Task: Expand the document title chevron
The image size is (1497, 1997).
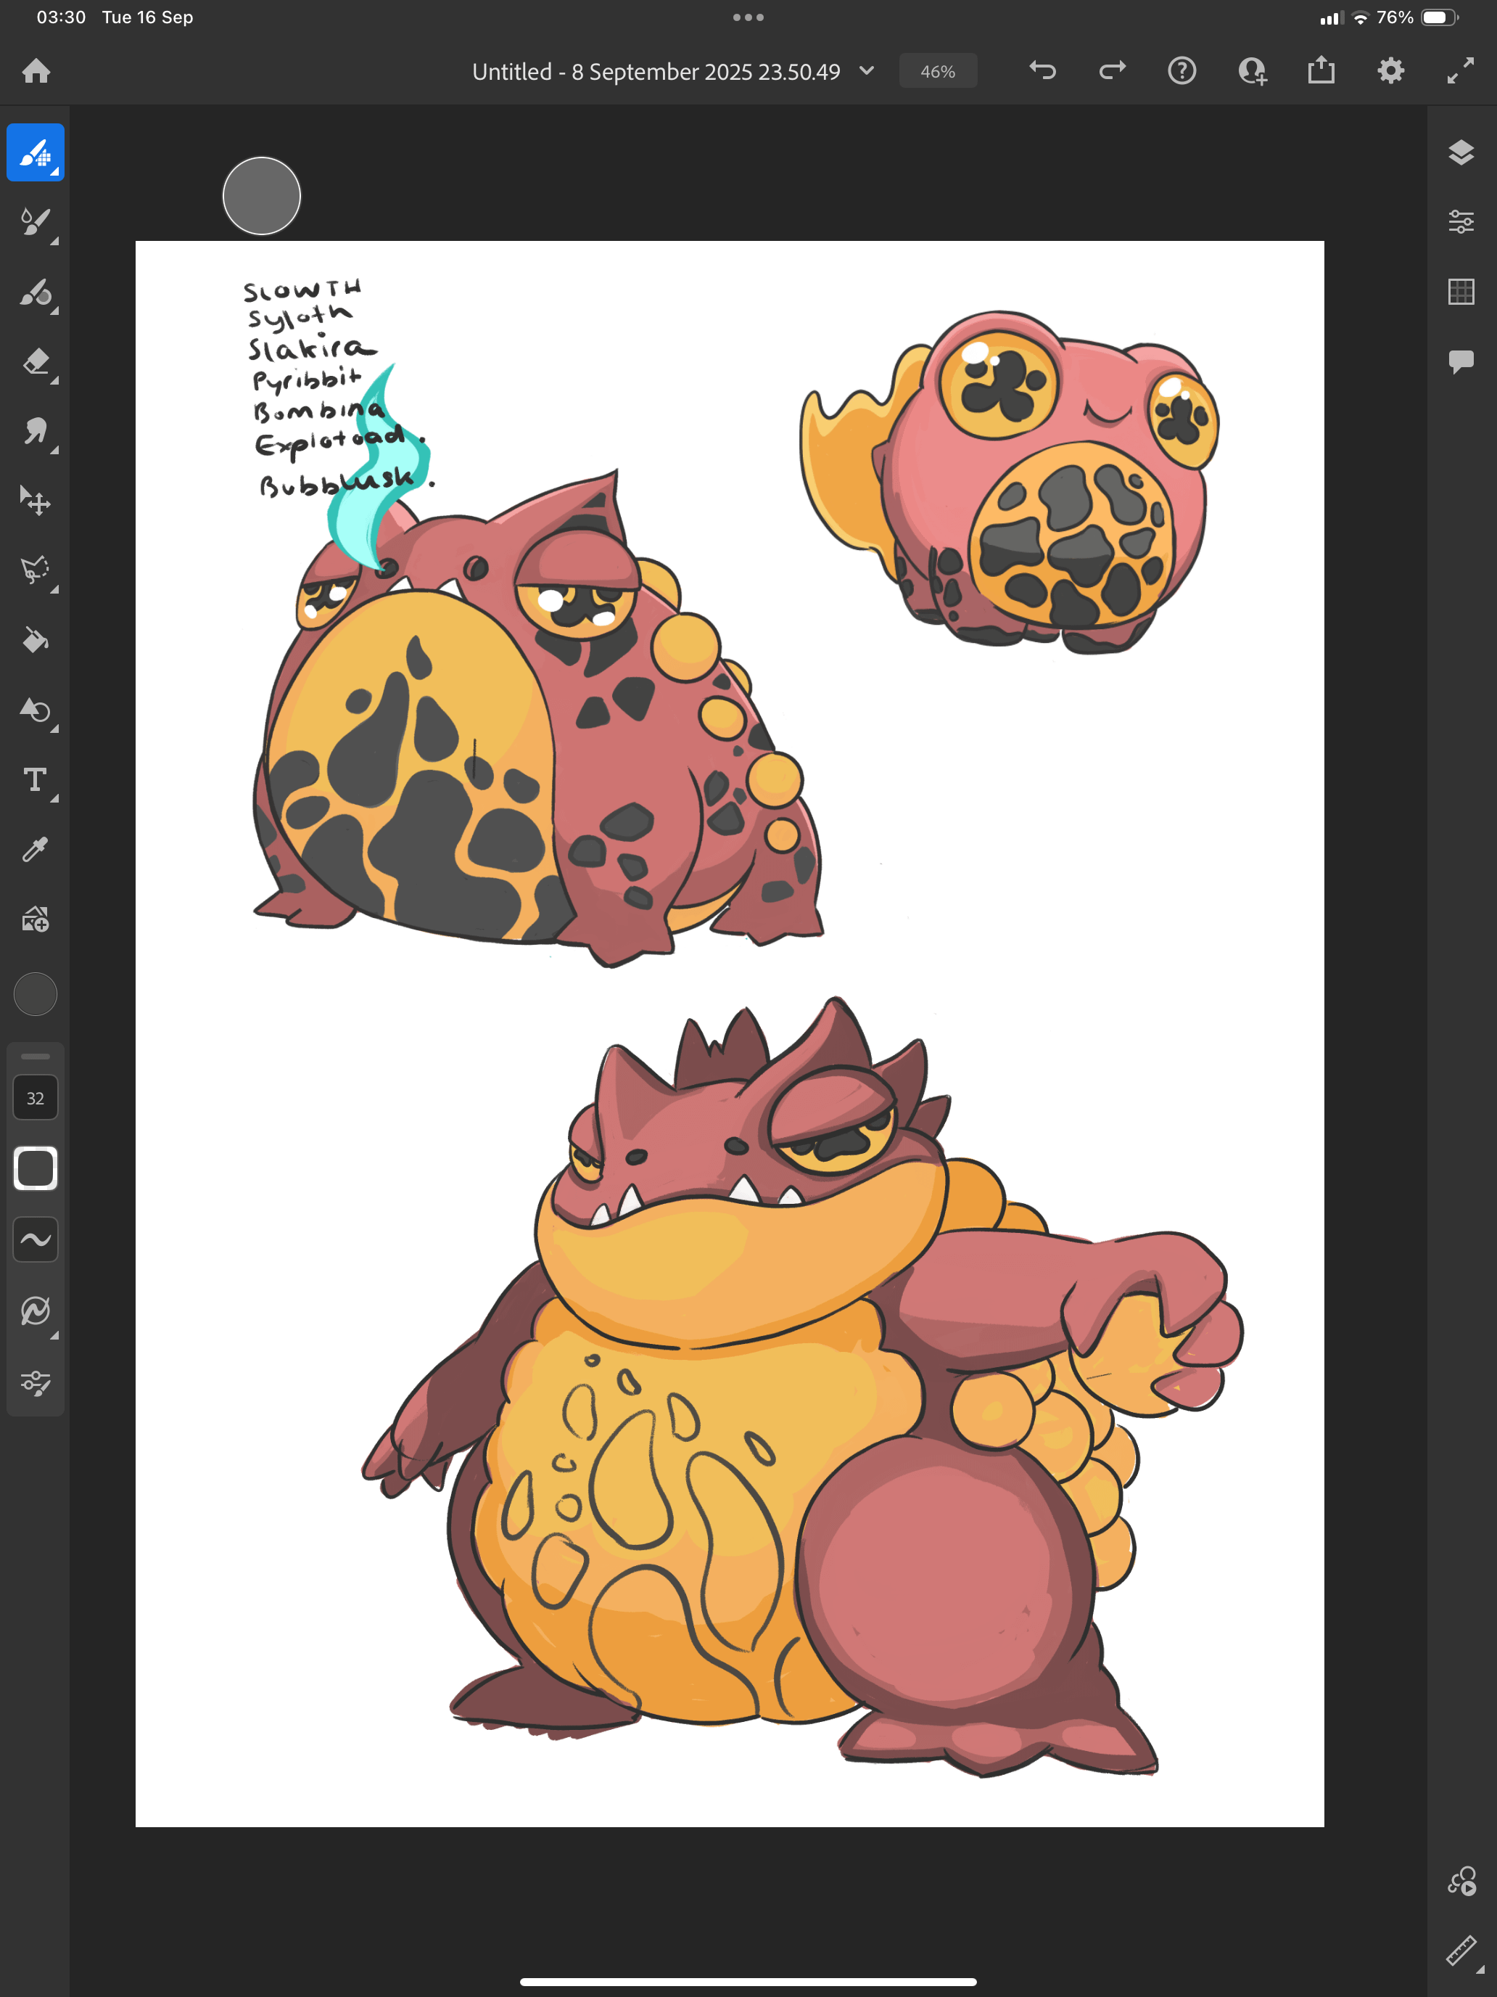Action: coord(866,70)
